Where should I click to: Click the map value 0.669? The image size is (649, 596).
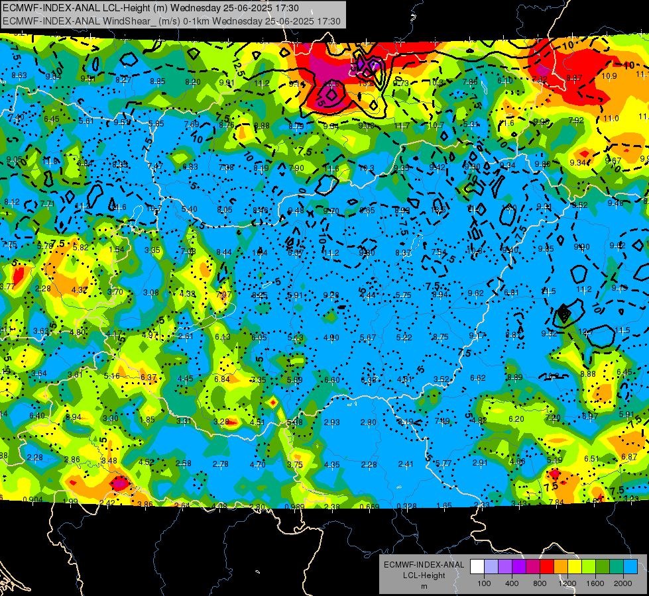pyautogui.click(x=369, y=507)
